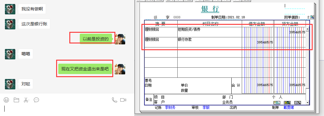Click the contact avatar beside 这次是银行账

(x=10, y=24)
